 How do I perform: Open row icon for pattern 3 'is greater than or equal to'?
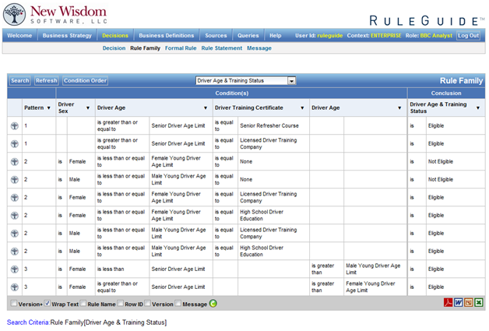click(15, 287)
